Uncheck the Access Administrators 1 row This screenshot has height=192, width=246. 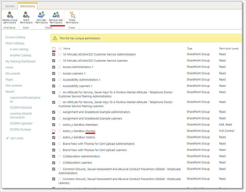tap(54, 67)
